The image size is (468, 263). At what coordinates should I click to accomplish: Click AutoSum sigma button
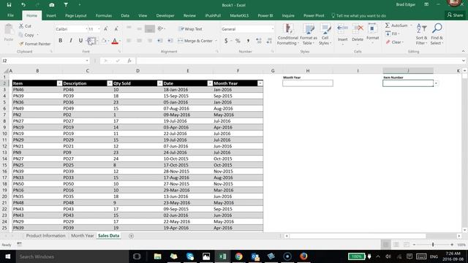(x=396, y=26)
